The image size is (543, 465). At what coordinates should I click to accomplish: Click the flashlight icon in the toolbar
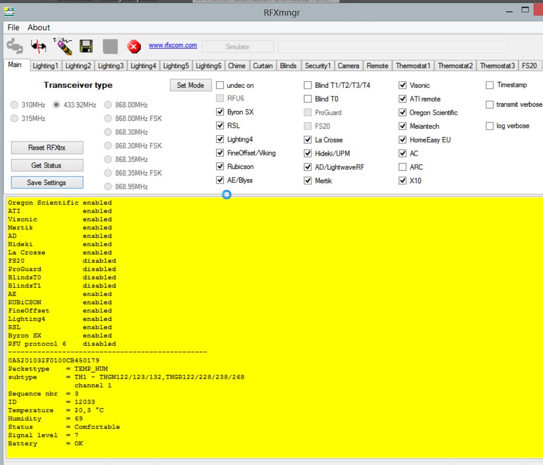(x=63, y=46)
